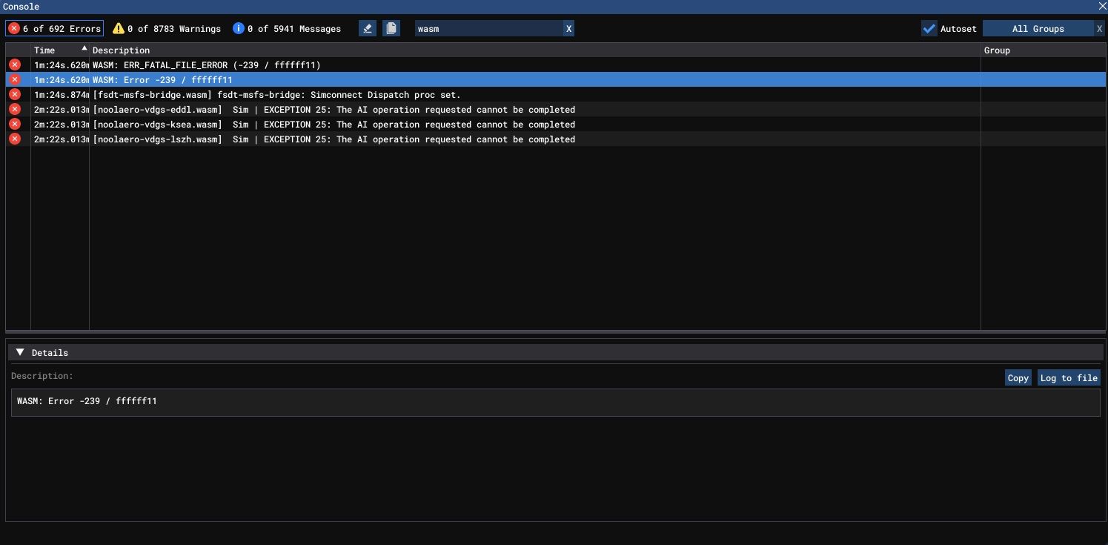Viewport: 1108px width, 545px height.
Task: Click error icon of noolaero-vdgs-eddl row
Action: tap(14, 110)
